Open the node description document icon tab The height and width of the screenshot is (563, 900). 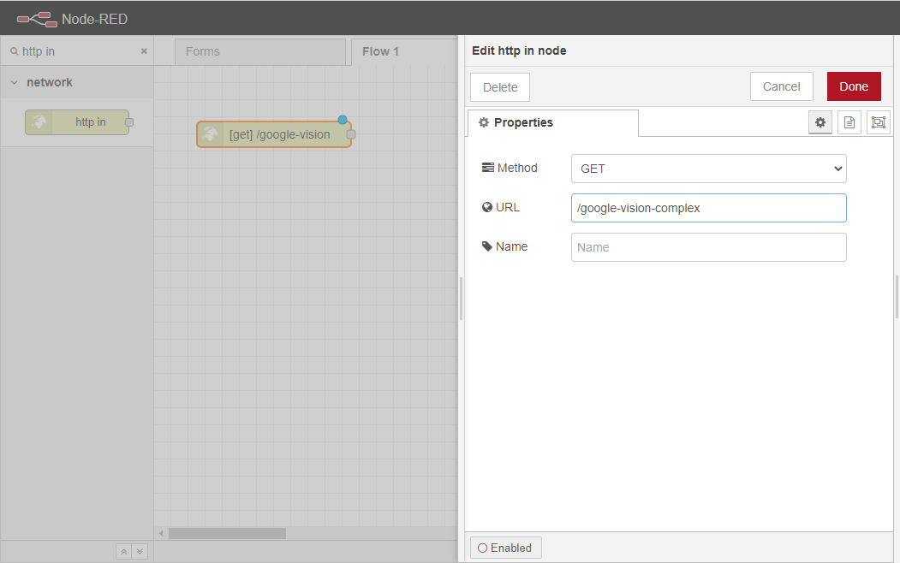tap(849, 122)
